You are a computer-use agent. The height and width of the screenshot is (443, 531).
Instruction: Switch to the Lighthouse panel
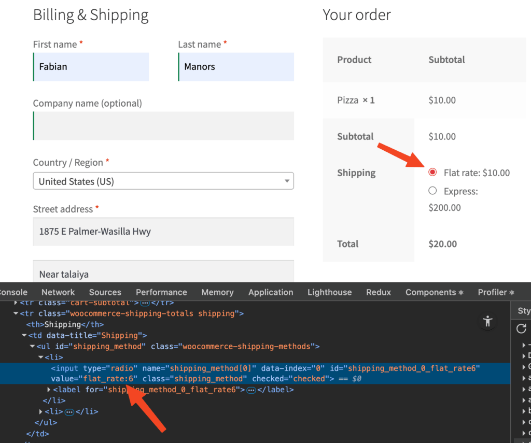point(329,292)
